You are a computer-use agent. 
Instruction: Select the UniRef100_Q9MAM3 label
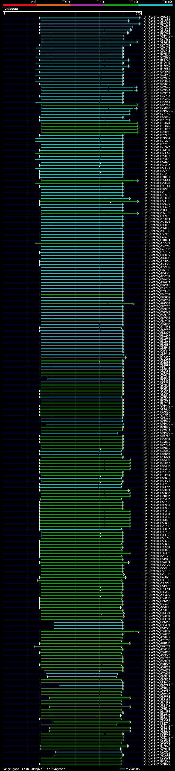tap(157, 385)
